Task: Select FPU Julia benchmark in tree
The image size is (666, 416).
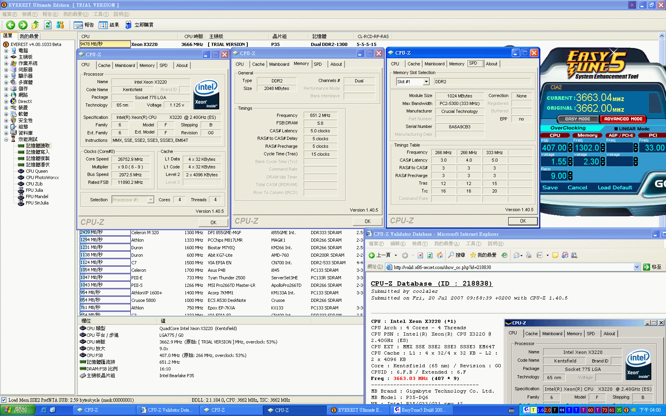Action: point(34,190)
